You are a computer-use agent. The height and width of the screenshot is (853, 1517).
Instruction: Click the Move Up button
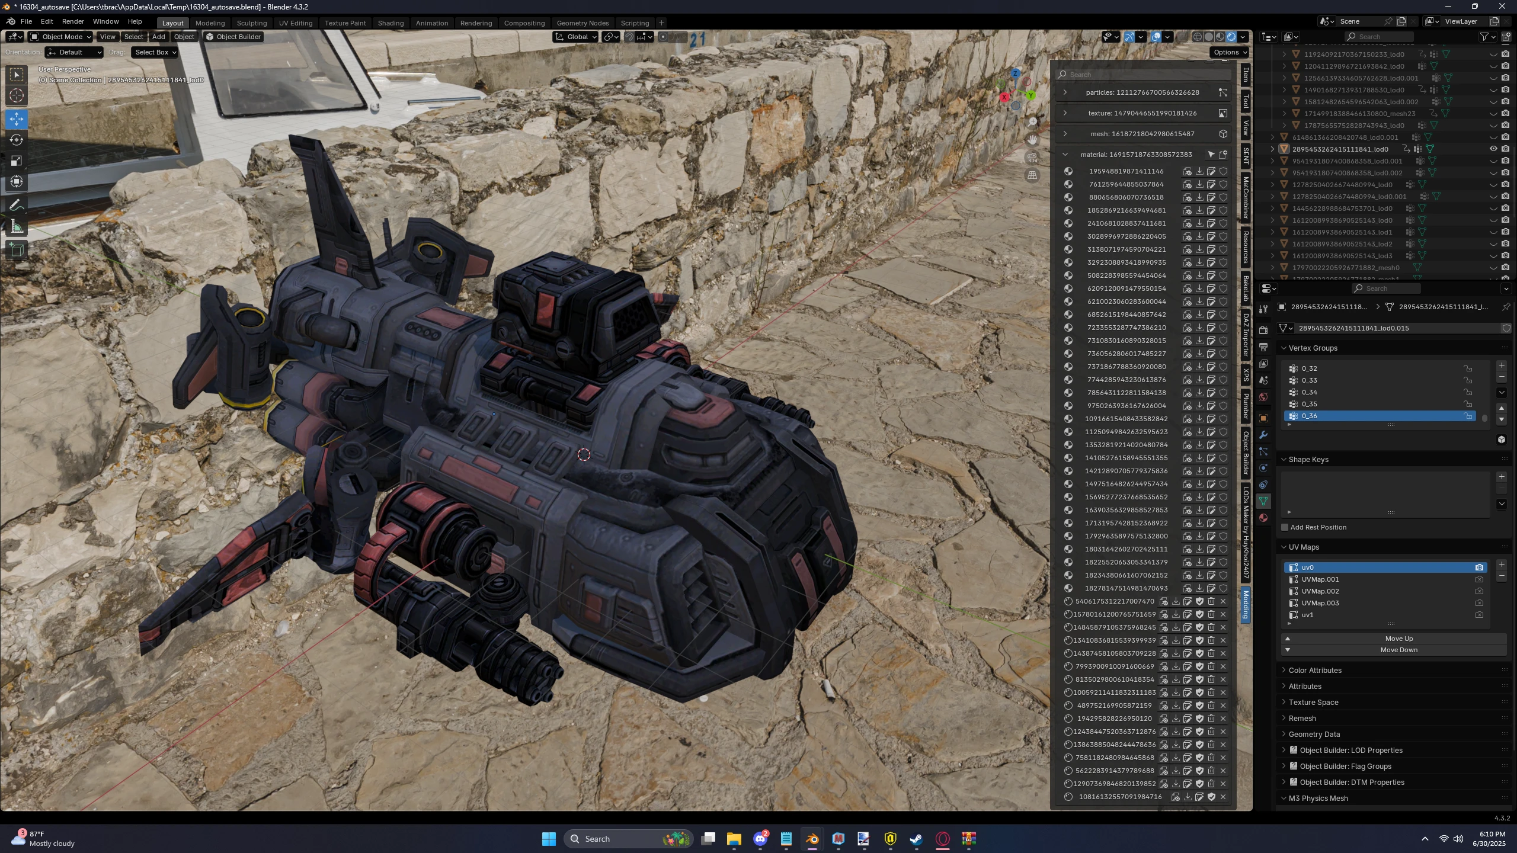coord(1394,639)
